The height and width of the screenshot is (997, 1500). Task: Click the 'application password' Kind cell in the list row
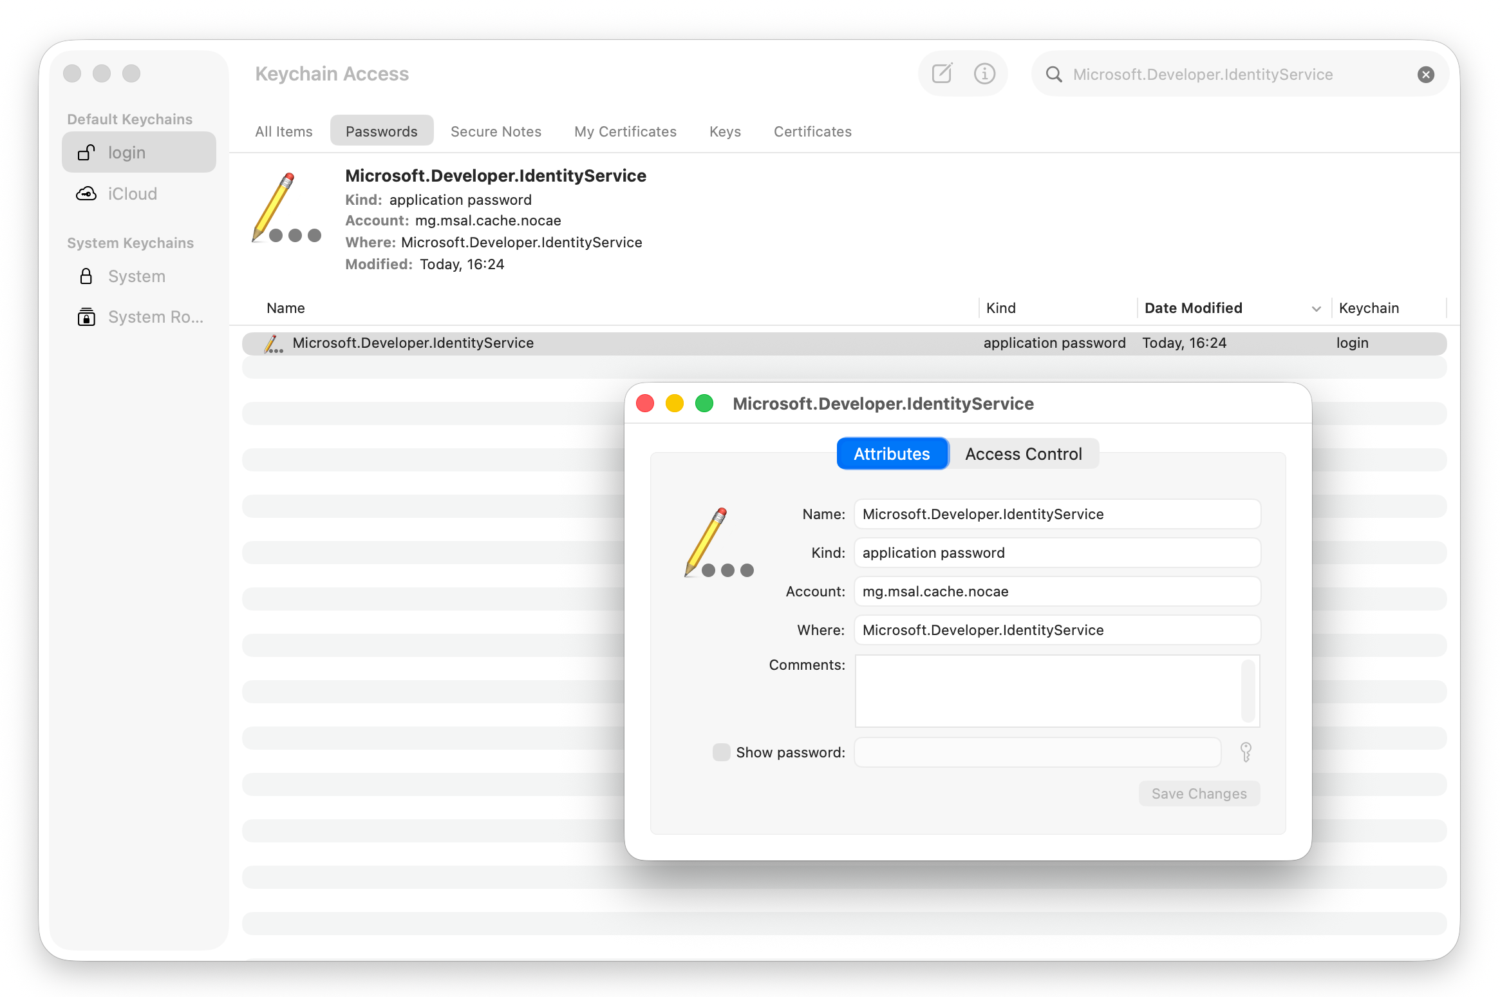coord(1054,343)
